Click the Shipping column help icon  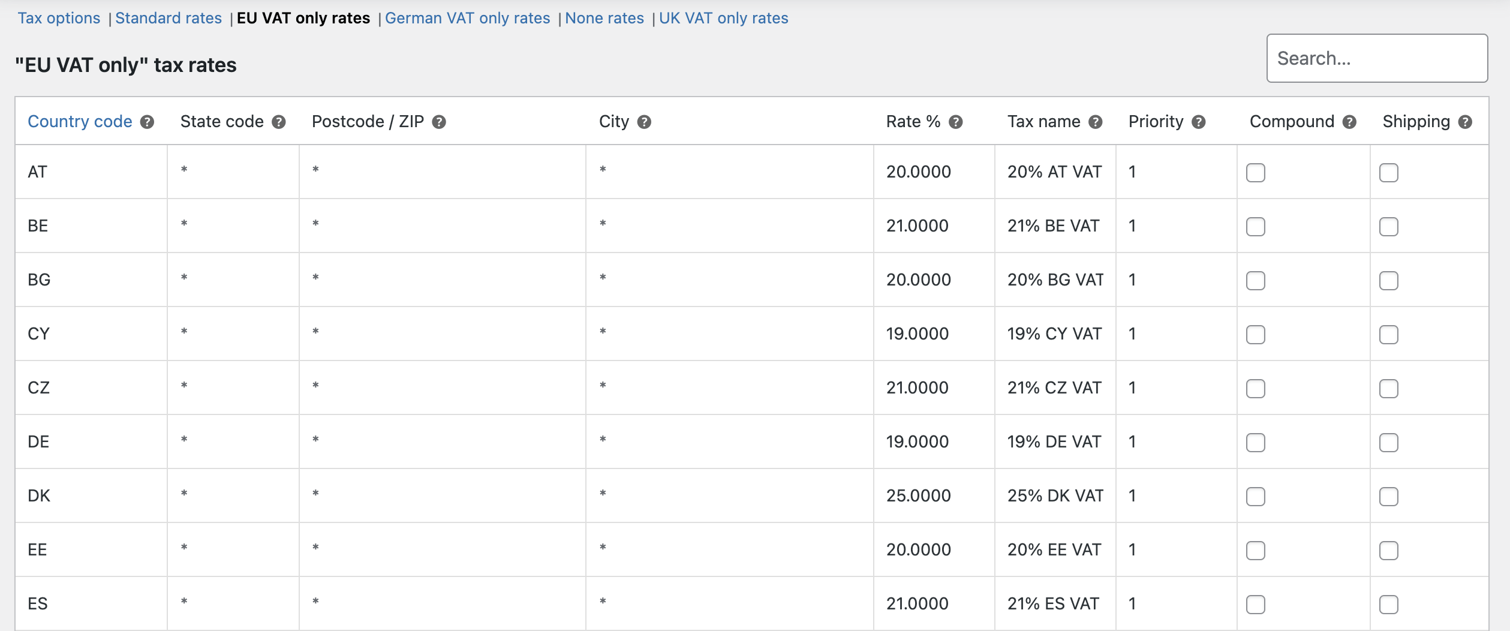coord(1465,122)
